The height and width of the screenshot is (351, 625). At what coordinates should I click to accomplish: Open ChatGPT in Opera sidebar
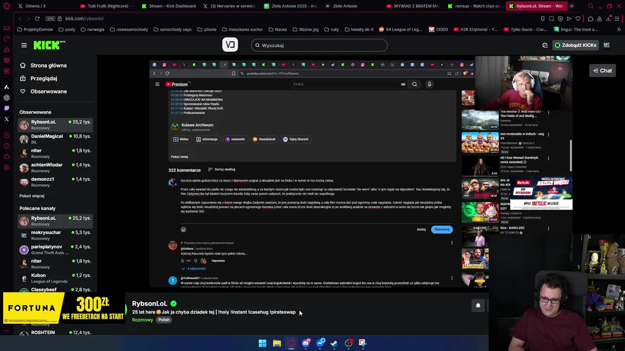pos(6,97)
